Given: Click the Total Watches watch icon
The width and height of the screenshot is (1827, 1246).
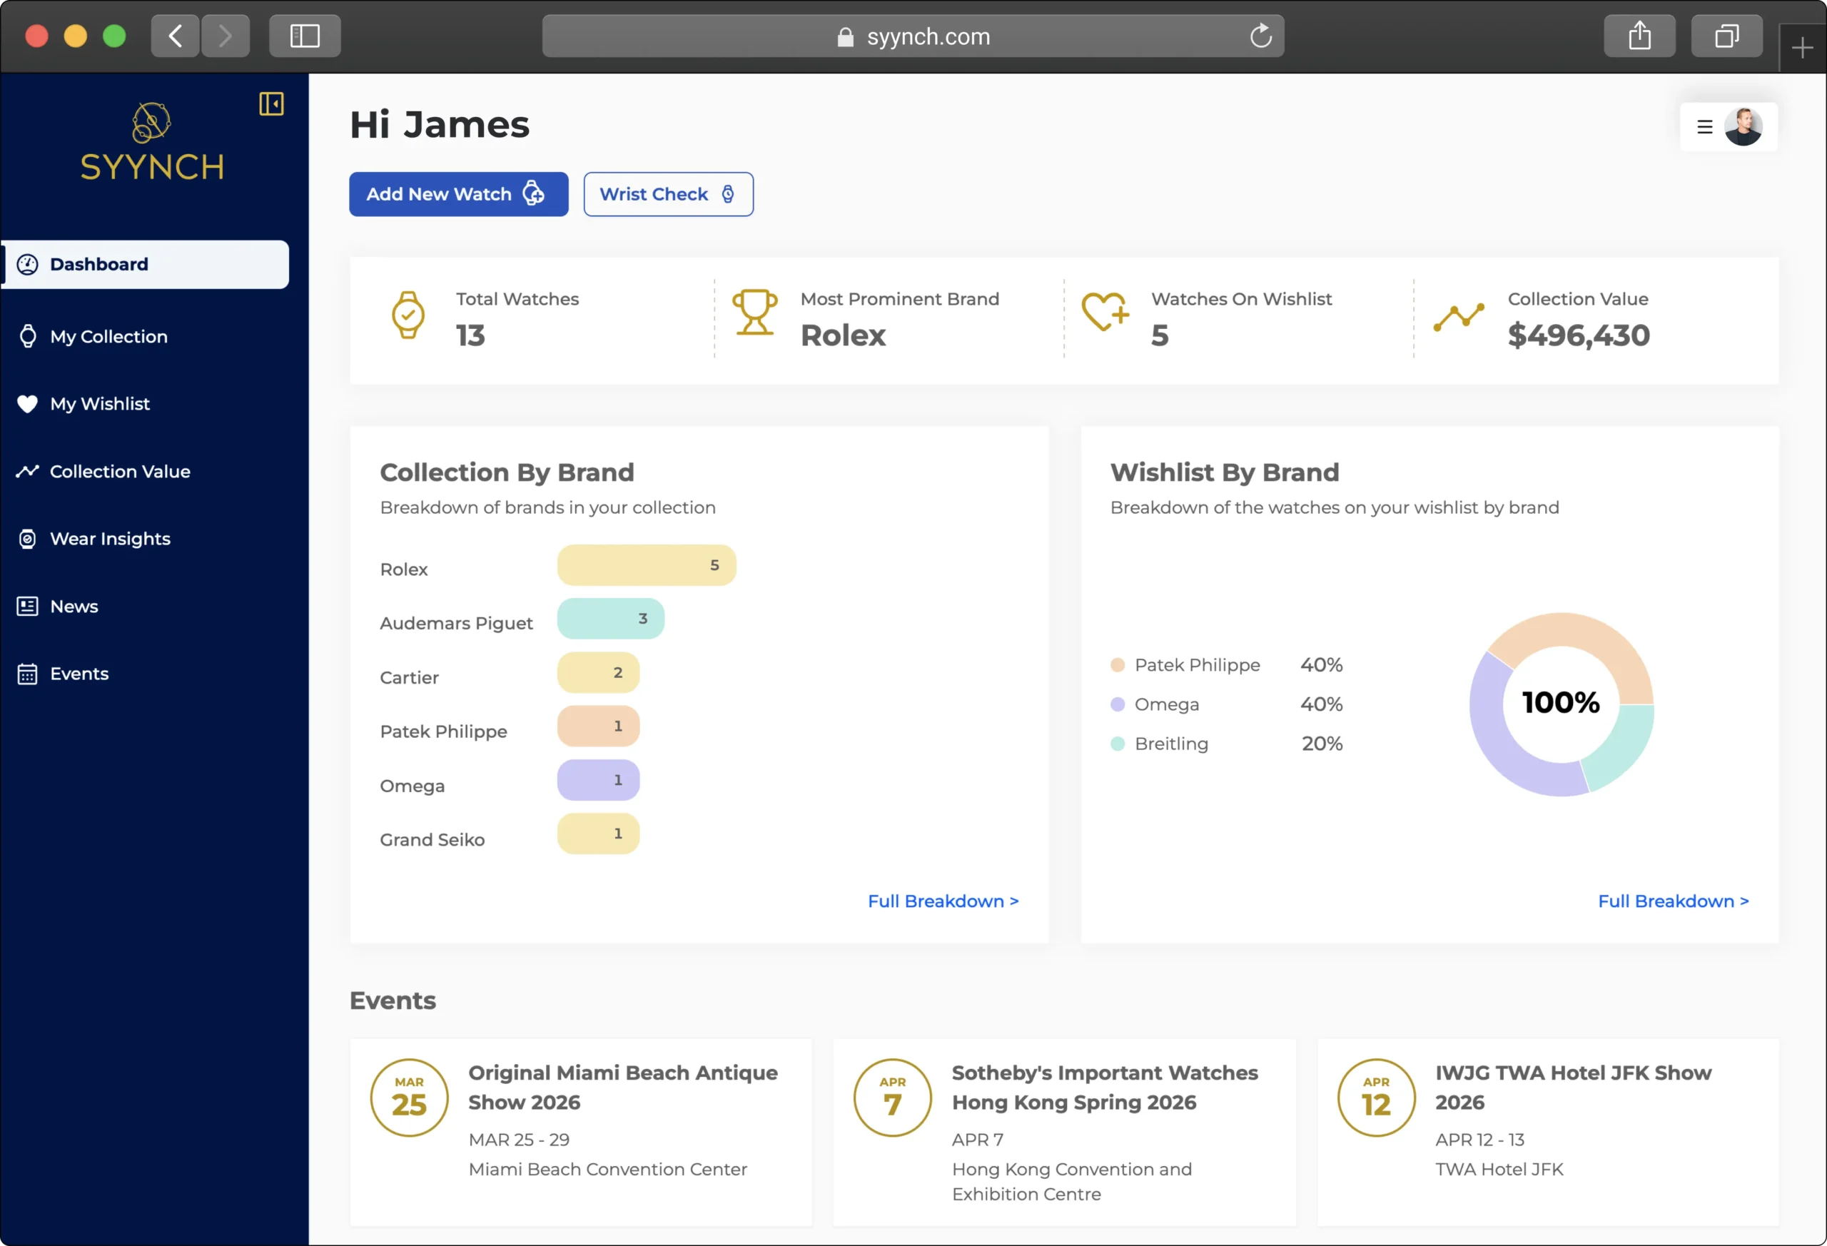Looking at the screenshot, I should (408, 315).
